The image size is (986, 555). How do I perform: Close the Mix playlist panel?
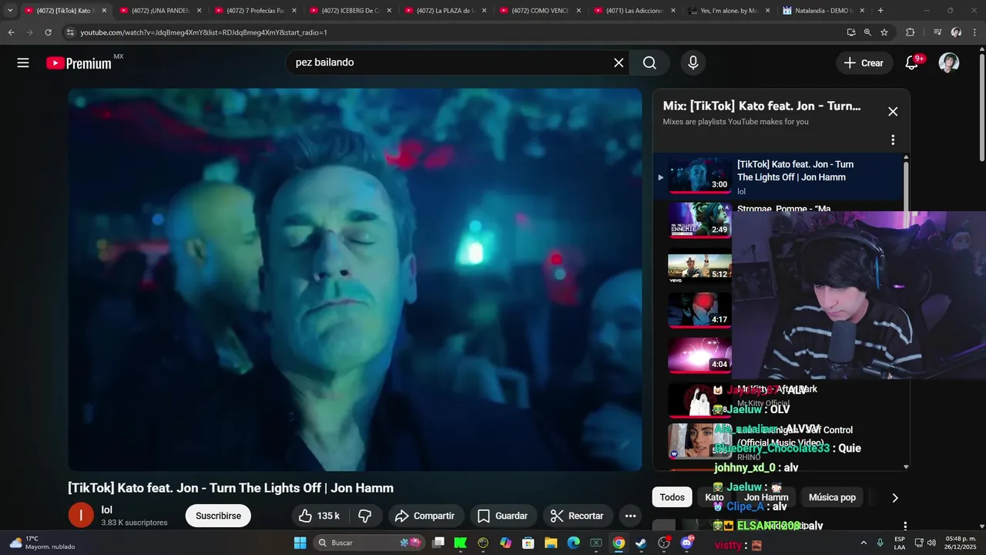pyautogui.click(x=893, y=111)
